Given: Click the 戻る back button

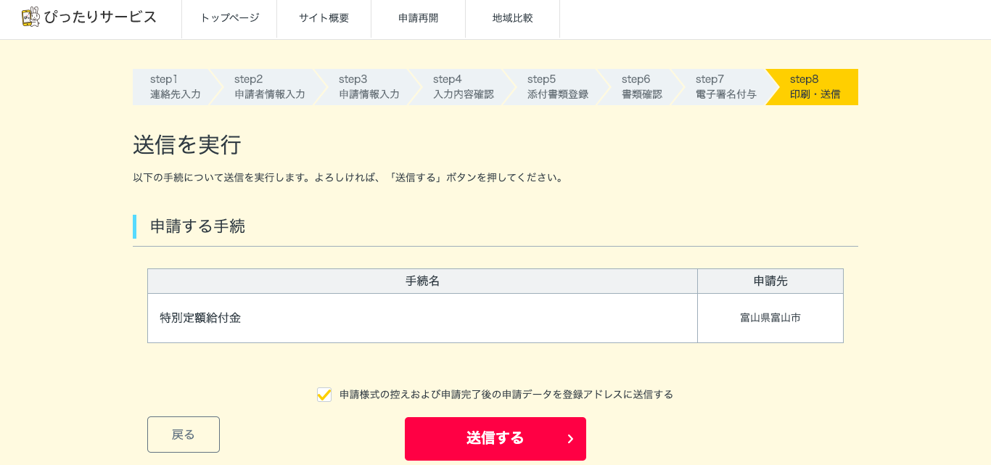Looking at the screenshot, I should (x=184, y=435).
